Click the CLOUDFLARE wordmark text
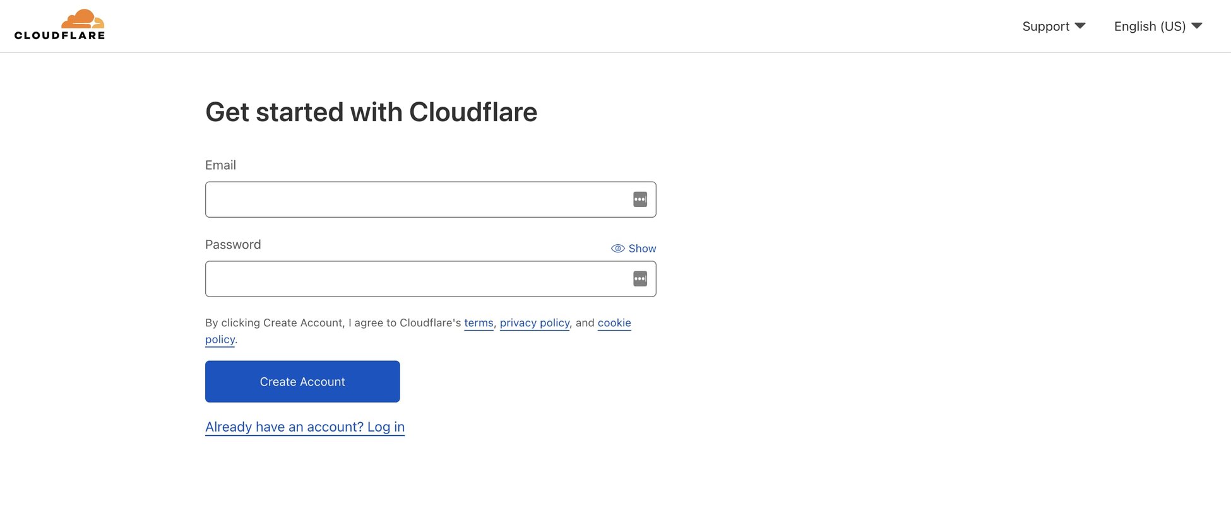Viewport: 1231px width, 513px height. [60, 35]
